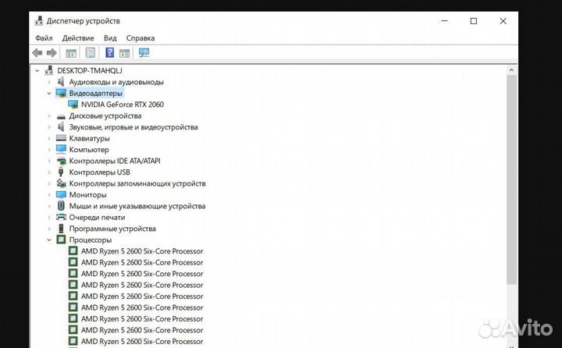Click the Звуковые, игровые и видеоустройства icon

(x=61, y=127)
